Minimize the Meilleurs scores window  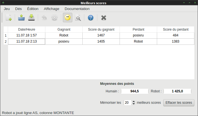(184, 3)
